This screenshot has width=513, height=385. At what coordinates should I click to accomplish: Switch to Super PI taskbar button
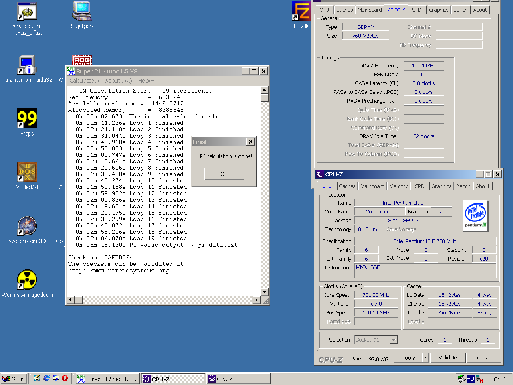(x=108, y=379)
